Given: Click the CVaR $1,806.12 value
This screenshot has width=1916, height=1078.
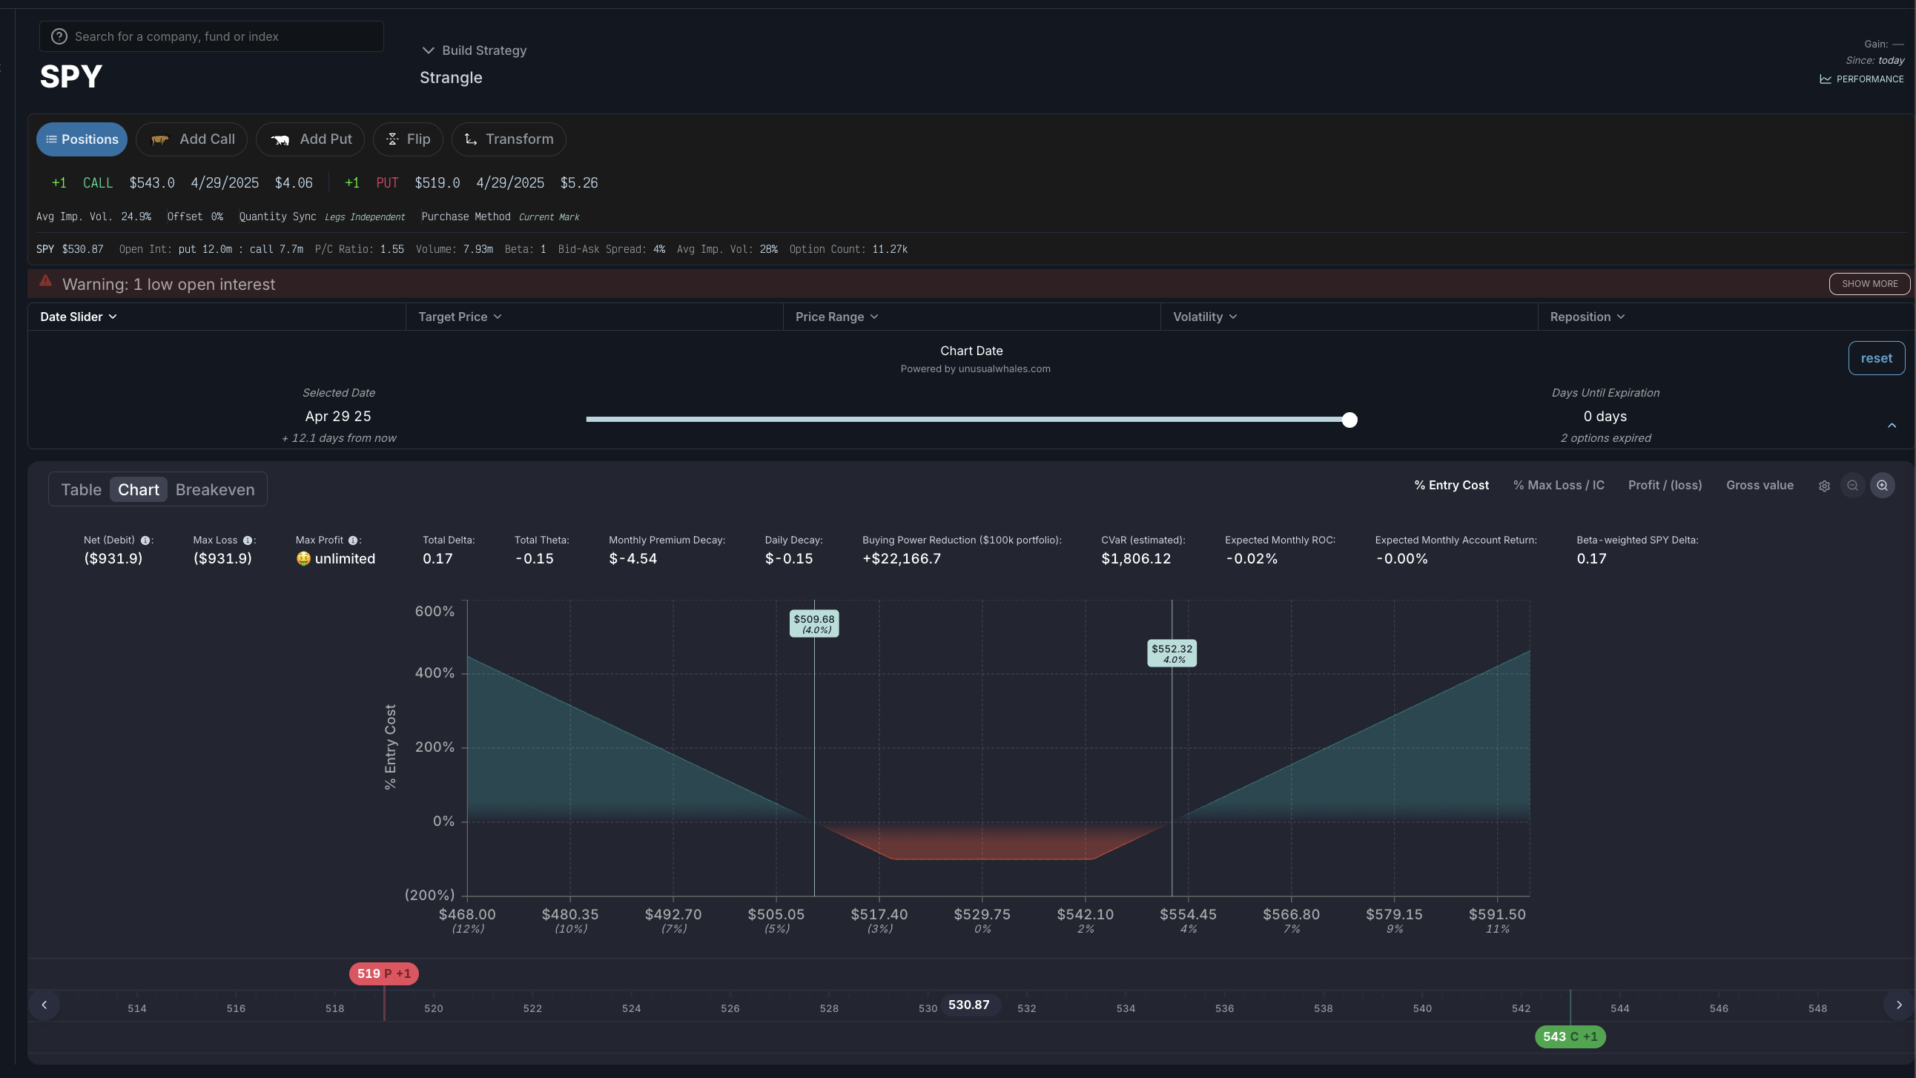Looking at the screenshot, I should coord(1136,559).
